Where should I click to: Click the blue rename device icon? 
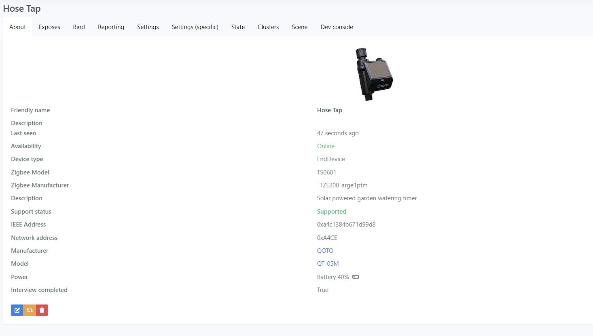coord(17,310)
